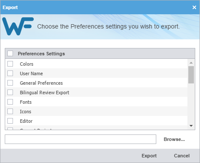Tick the Editor checkbox
200x163 pixels.
coord(10,121)
